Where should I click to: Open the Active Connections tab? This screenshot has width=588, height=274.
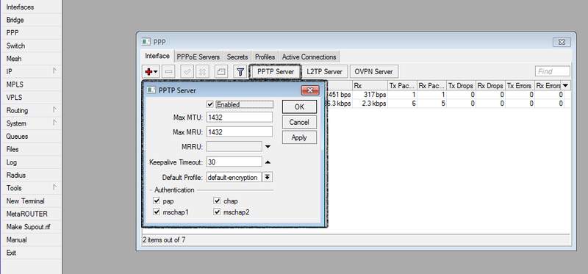pos(309,57)
